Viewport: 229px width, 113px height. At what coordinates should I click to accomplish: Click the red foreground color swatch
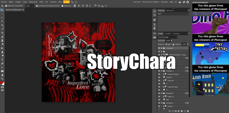coord(2,83)
